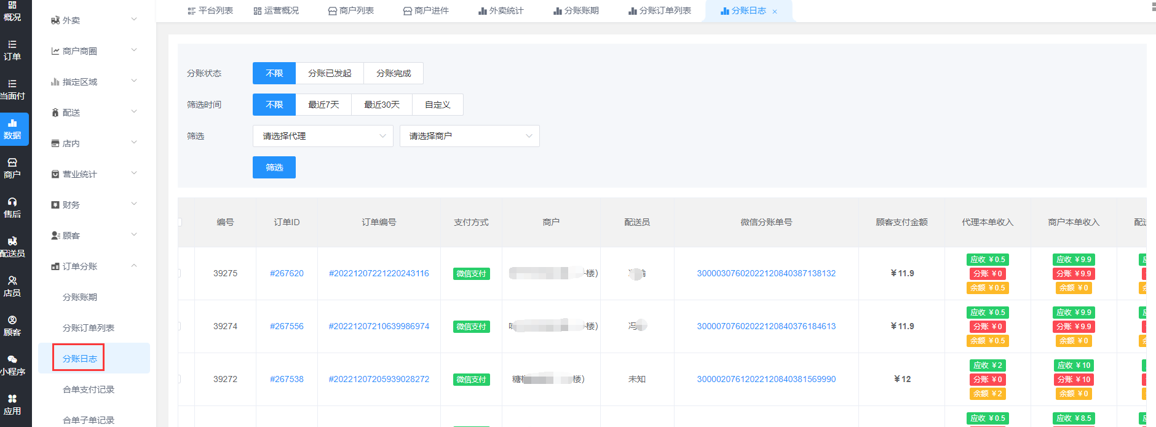Click the 营业统计 menu icon
The width and height of the screenshot is (1156, 427).
pos(55,174)
